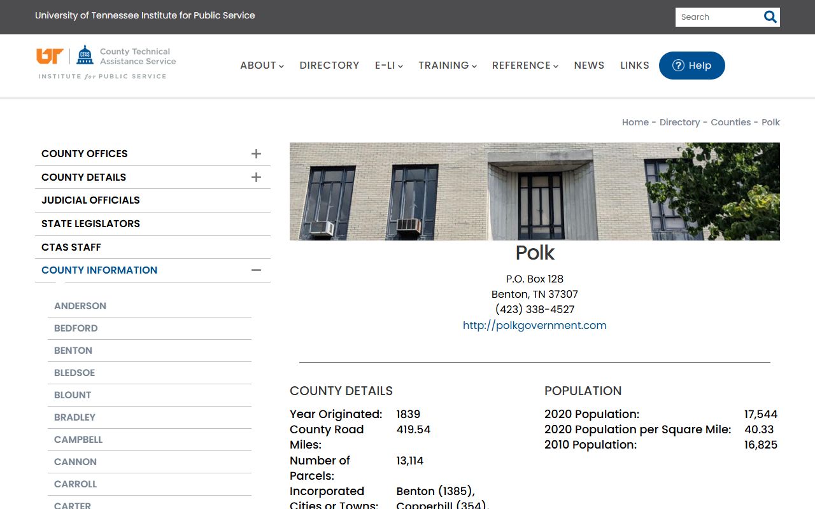
Task: Click the Directory breadcrumb link
Action: pyautogui.click(x=679, y=122)
